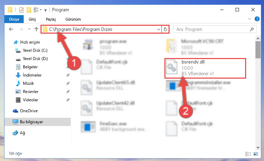The width and height of the screenshot is (264, 161).
Task: Expand the ribbon with the chevron
Action: (x=250, y=19)
